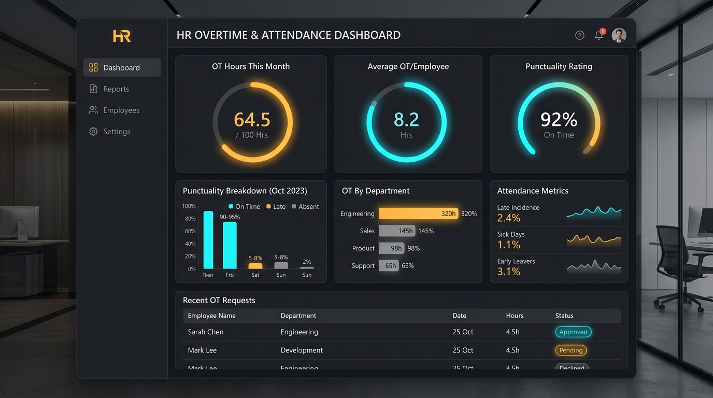Viewport: 713px width, 398px height.
Task: Click the tall cyan 90-95% bar for Fru
Action: point(230,245)
